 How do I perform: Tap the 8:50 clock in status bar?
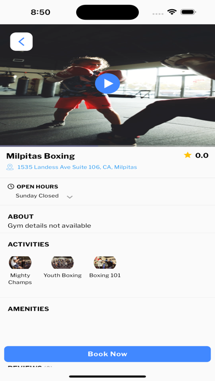tap(41, 12)
